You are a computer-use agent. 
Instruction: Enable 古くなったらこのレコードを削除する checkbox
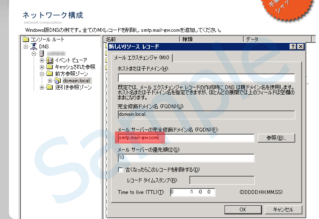tap(121, 170)
